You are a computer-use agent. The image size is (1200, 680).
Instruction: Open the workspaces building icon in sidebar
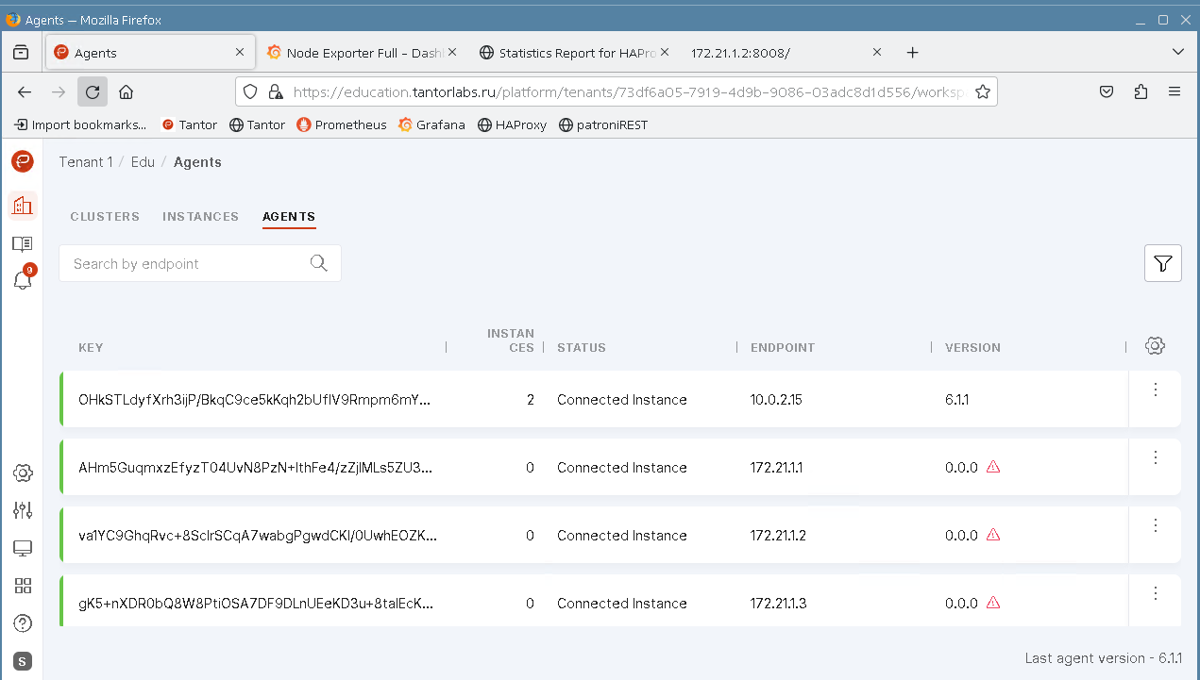coord(23,205)
